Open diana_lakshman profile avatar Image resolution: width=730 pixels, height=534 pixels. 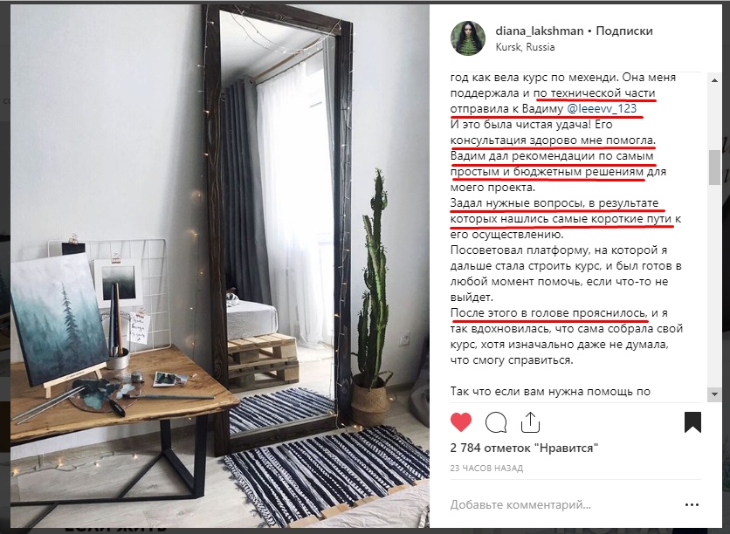pyautogui.click(x=468, y=38)
